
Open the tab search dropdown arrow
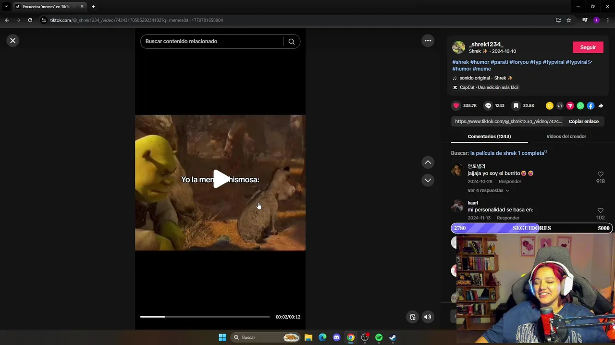(6, 7)
